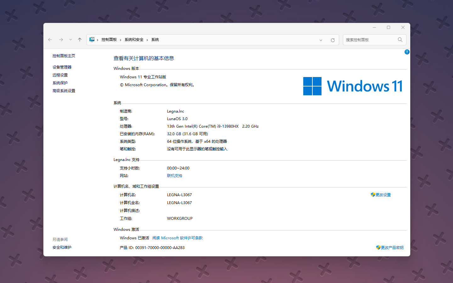This screenshot has width=453, height=283.
Task: Click the forward navigation arrow
Action: [61, 40]
